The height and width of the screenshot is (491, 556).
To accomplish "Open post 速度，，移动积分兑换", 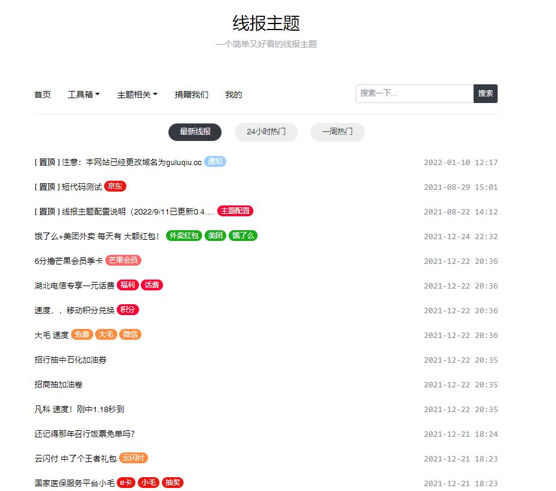I will click(x=75, y=310).
